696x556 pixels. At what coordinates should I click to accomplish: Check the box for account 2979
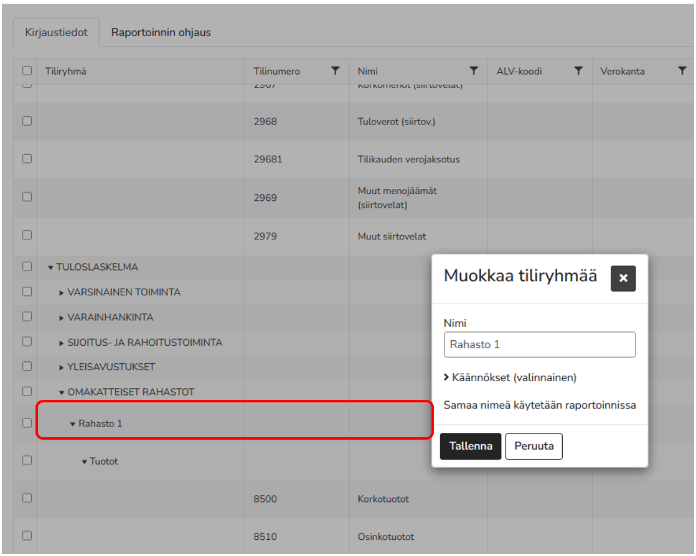tap(27, 235)
